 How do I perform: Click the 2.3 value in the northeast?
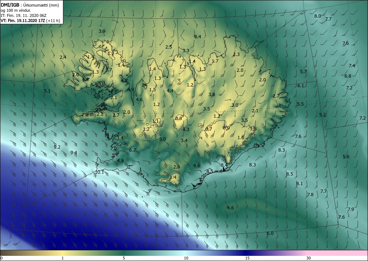[x=236, y=54]
